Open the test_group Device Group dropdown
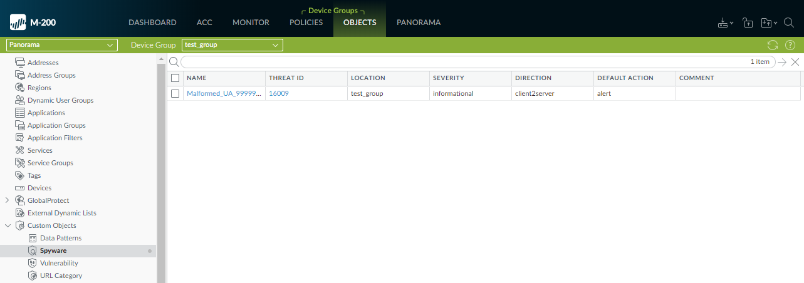The width and height of the screenshot is (804, 283). coord(232,45)
